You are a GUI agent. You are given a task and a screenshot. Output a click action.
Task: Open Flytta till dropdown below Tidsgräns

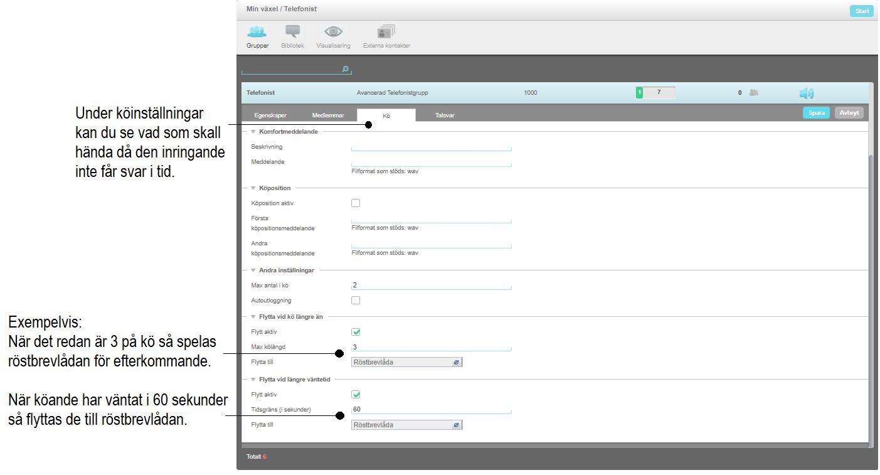point(407,425)
